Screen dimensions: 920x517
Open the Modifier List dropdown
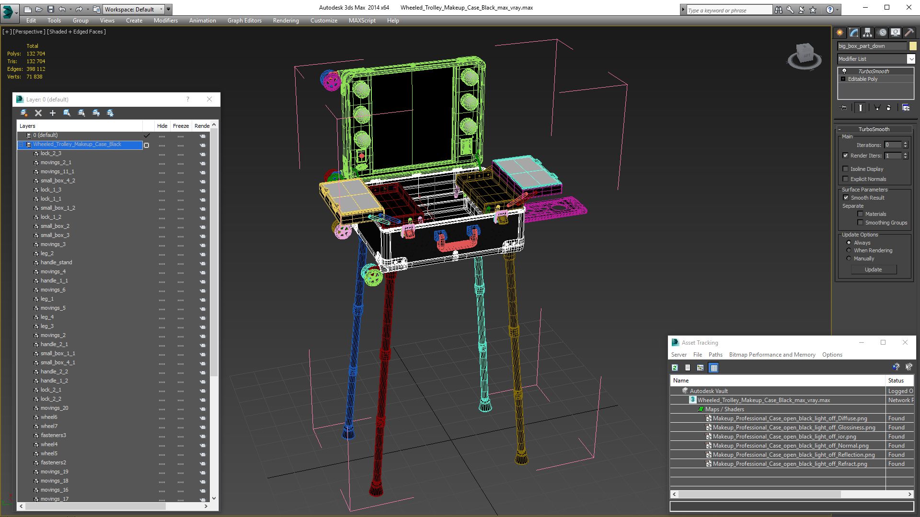[x=911, y=59]
